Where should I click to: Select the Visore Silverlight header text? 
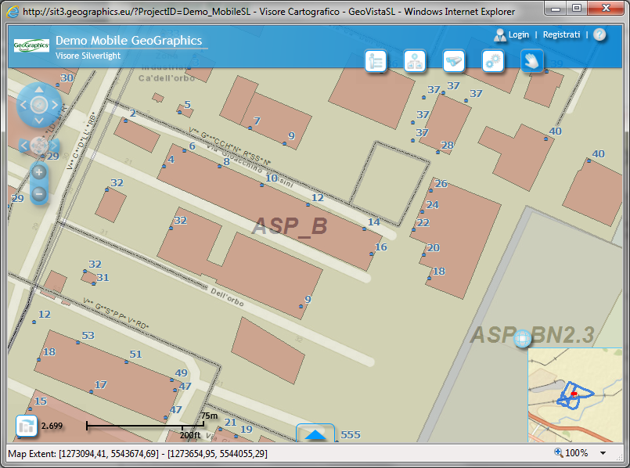pos(88,56)
